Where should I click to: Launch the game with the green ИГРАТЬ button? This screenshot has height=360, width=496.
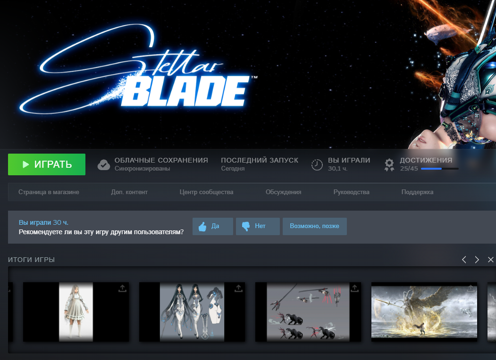click(47, 164)
